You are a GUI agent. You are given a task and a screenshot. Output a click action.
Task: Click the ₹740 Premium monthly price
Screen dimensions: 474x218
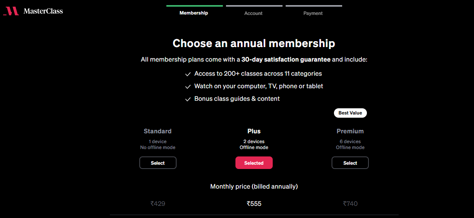(350, 203)
